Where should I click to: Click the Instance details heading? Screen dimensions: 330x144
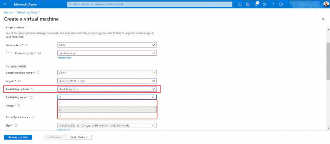pyautogui.click(x=16, y=66)
